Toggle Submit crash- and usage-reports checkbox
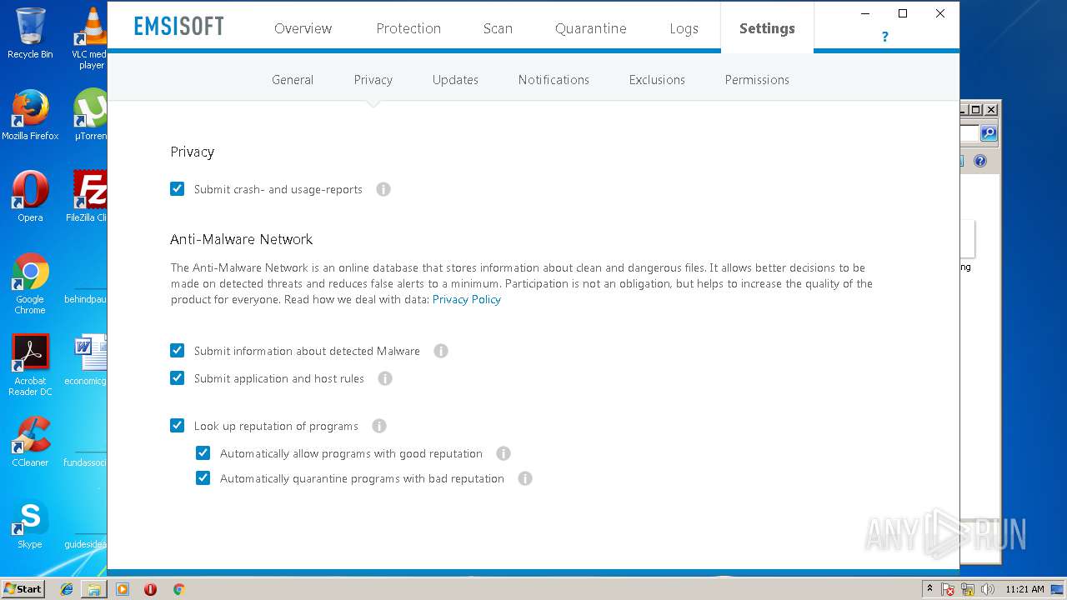The width and height of the screenshot is (1067, 600). [x=177, y=189]
